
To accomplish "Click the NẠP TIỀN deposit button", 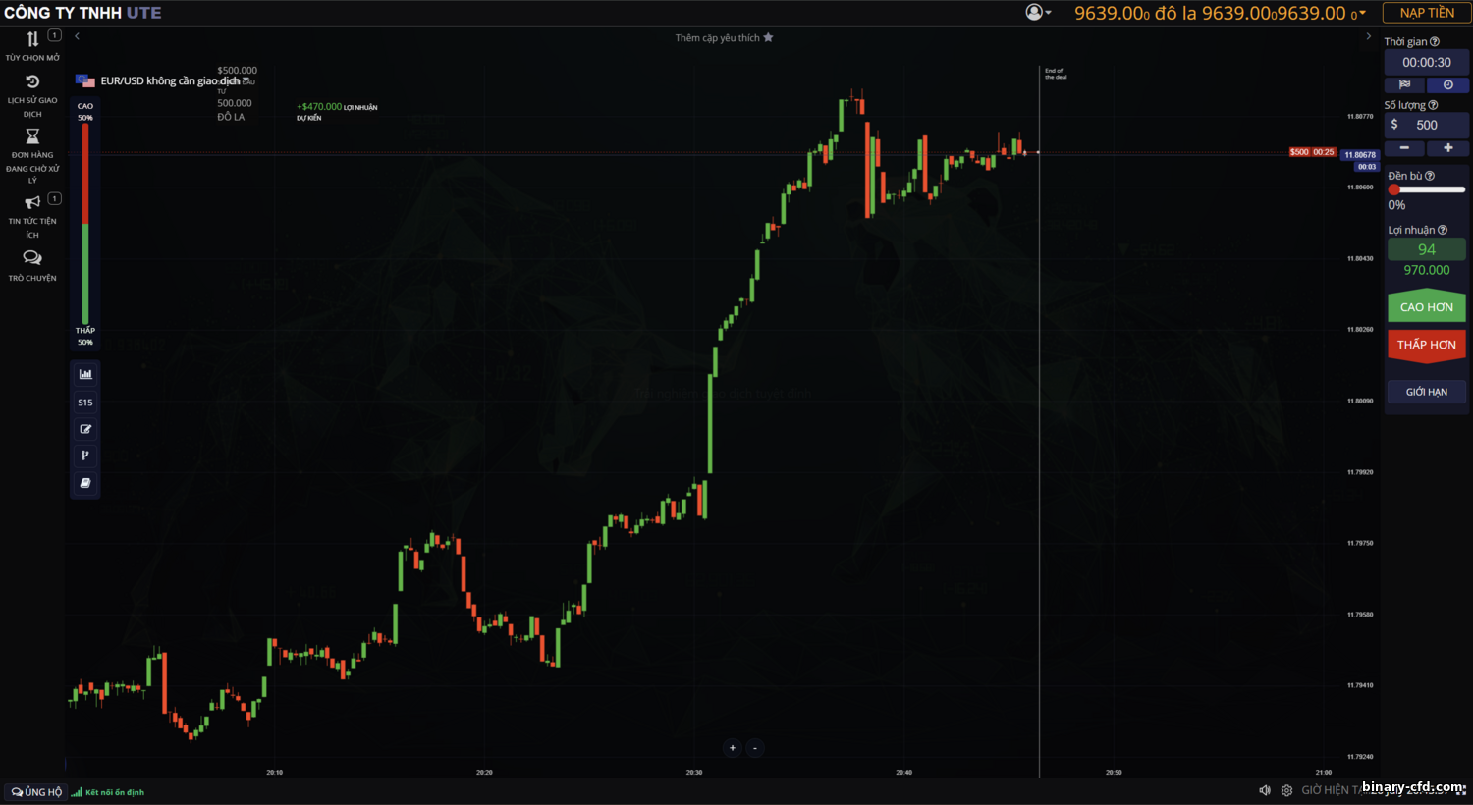I will (x=1426, y=13).
